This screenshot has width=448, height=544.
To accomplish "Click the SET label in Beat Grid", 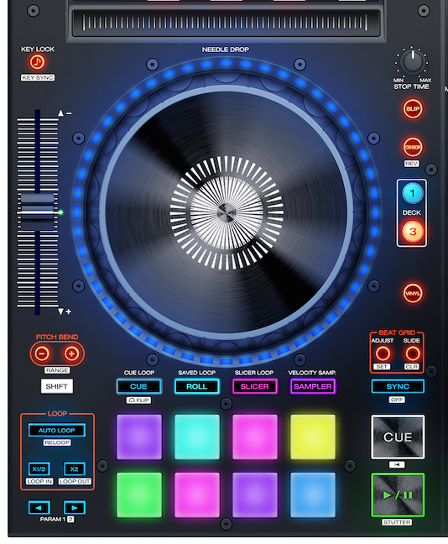I will point(382,367).
